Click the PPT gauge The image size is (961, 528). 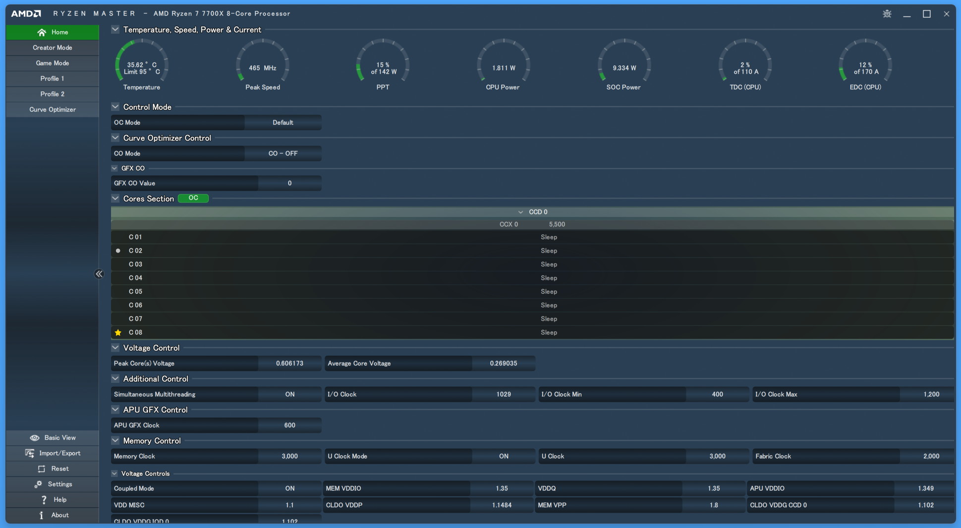tap(383, 65)
